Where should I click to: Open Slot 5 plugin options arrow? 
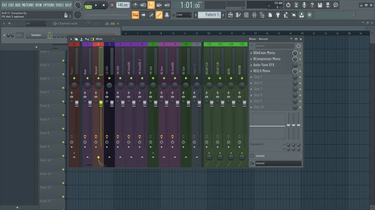(251, 77)
